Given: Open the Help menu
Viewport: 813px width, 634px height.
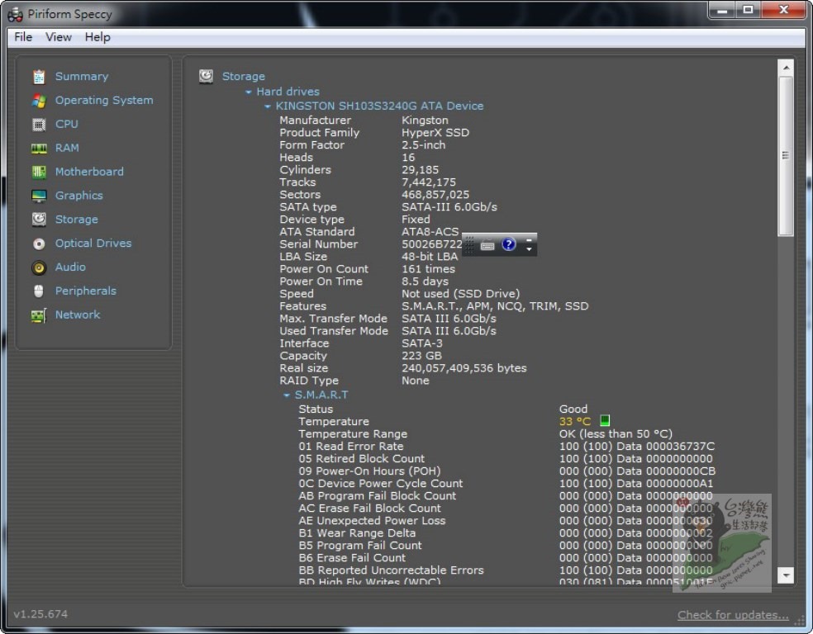Looking at the screenshot, I should coord(97,37).
